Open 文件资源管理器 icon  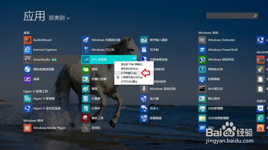pos(202,118)
